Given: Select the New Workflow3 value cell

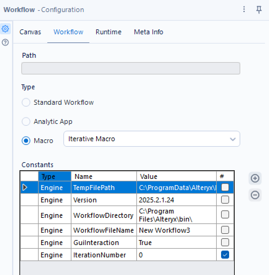Looking at the screenshot, I should pos(177,230).
